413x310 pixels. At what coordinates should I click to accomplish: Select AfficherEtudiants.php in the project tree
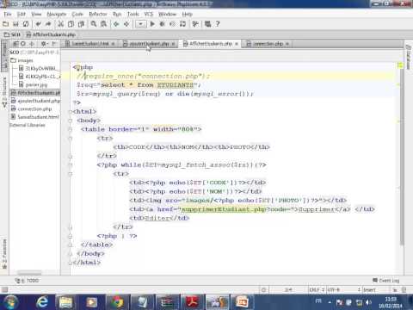tap(35, 93)
